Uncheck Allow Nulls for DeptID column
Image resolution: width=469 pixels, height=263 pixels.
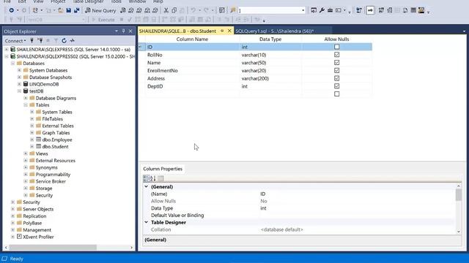click(x=337, y=86)
